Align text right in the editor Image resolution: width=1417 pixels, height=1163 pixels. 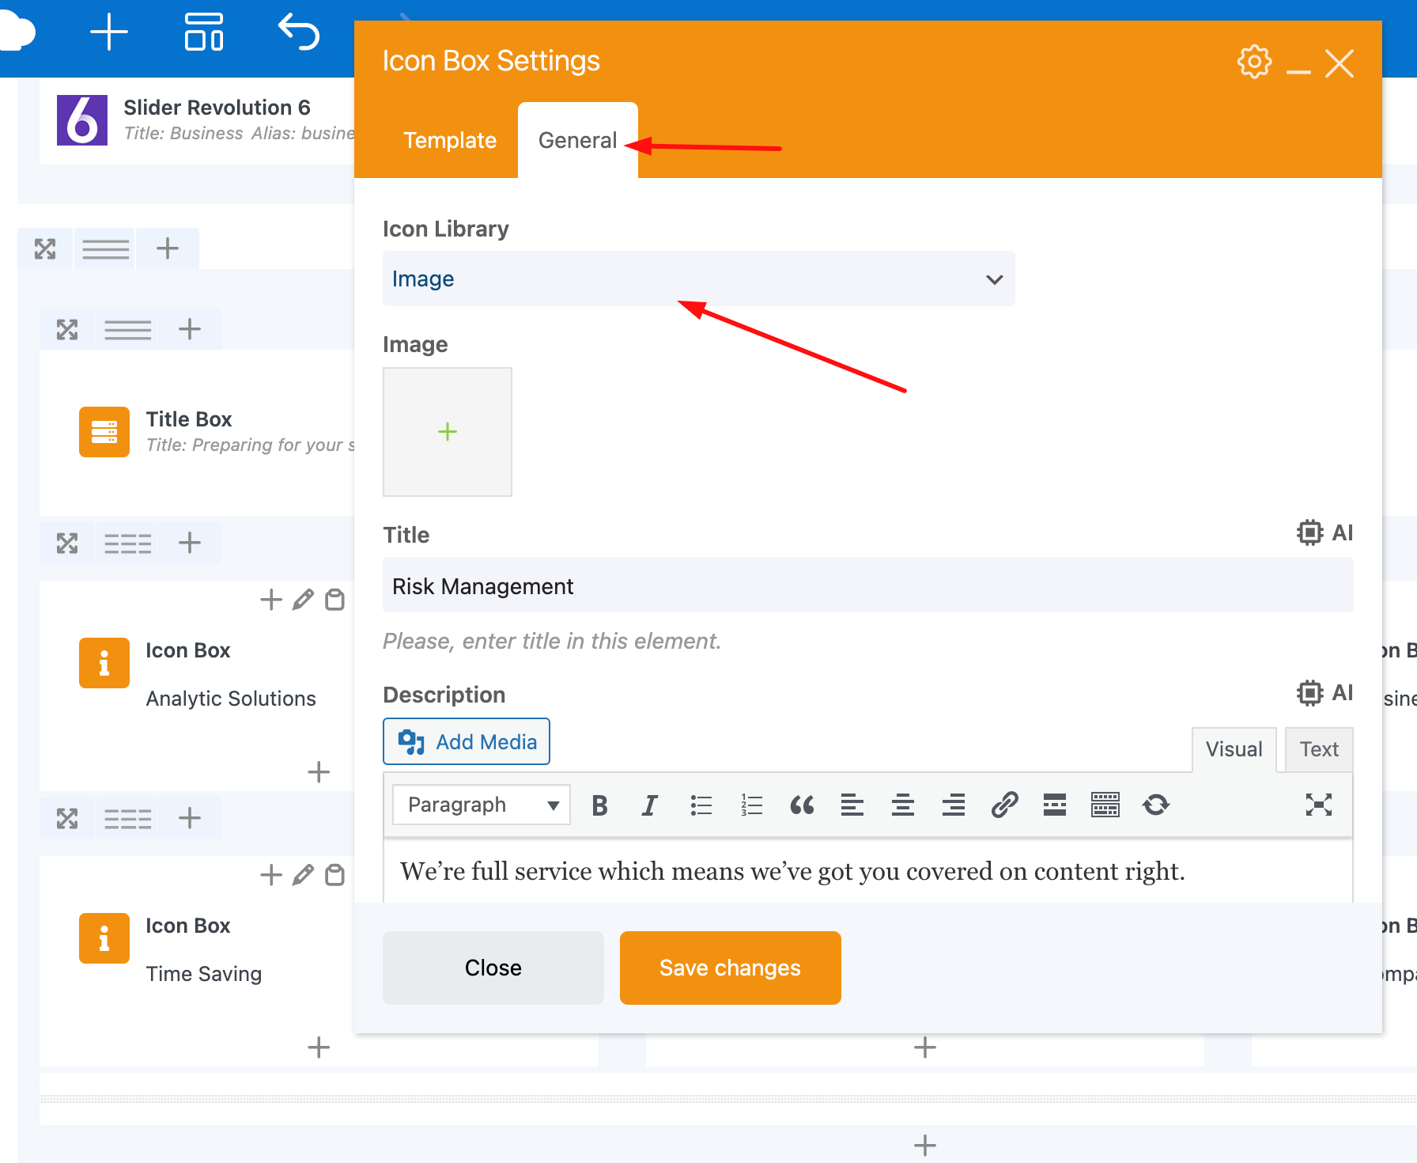[954, 805]
